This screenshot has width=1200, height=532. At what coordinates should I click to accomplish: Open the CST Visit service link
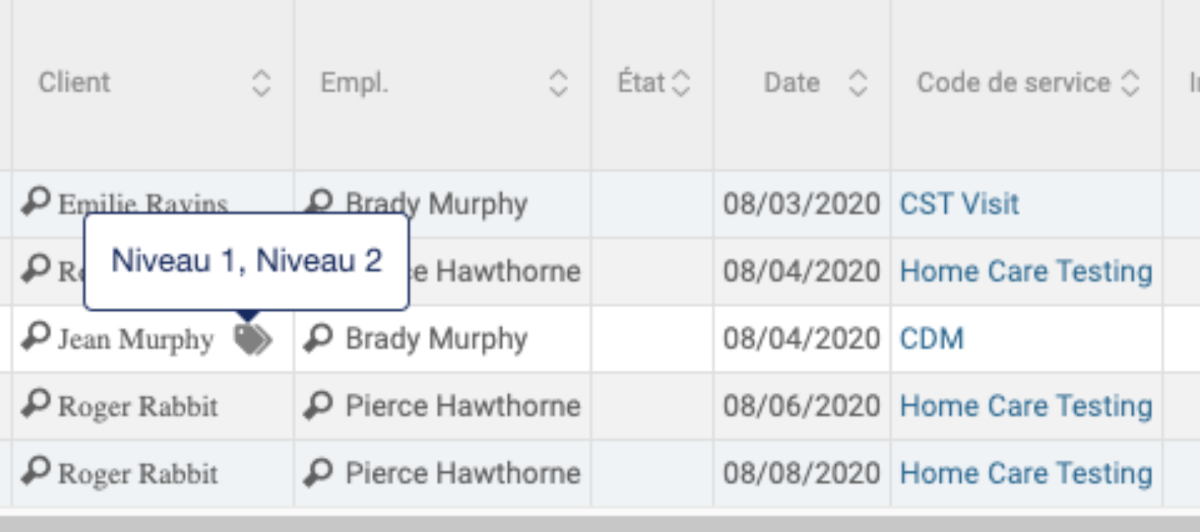click(959, 204)
